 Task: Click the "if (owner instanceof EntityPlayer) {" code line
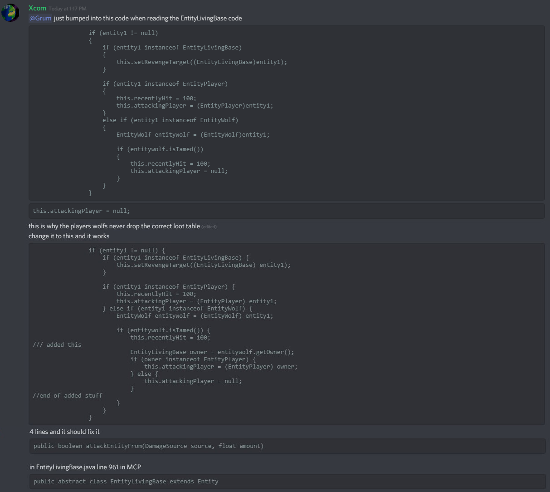click(x=193, y=359)
